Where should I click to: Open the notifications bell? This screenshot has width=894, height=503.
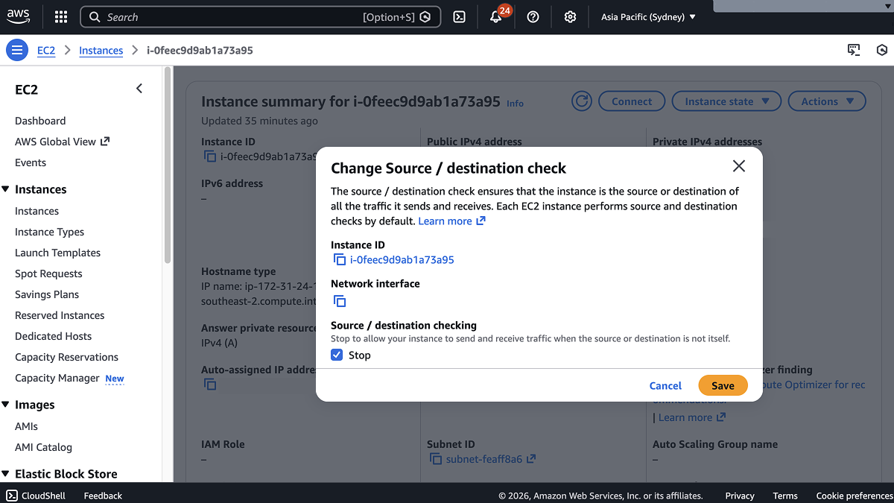point(495,16)
